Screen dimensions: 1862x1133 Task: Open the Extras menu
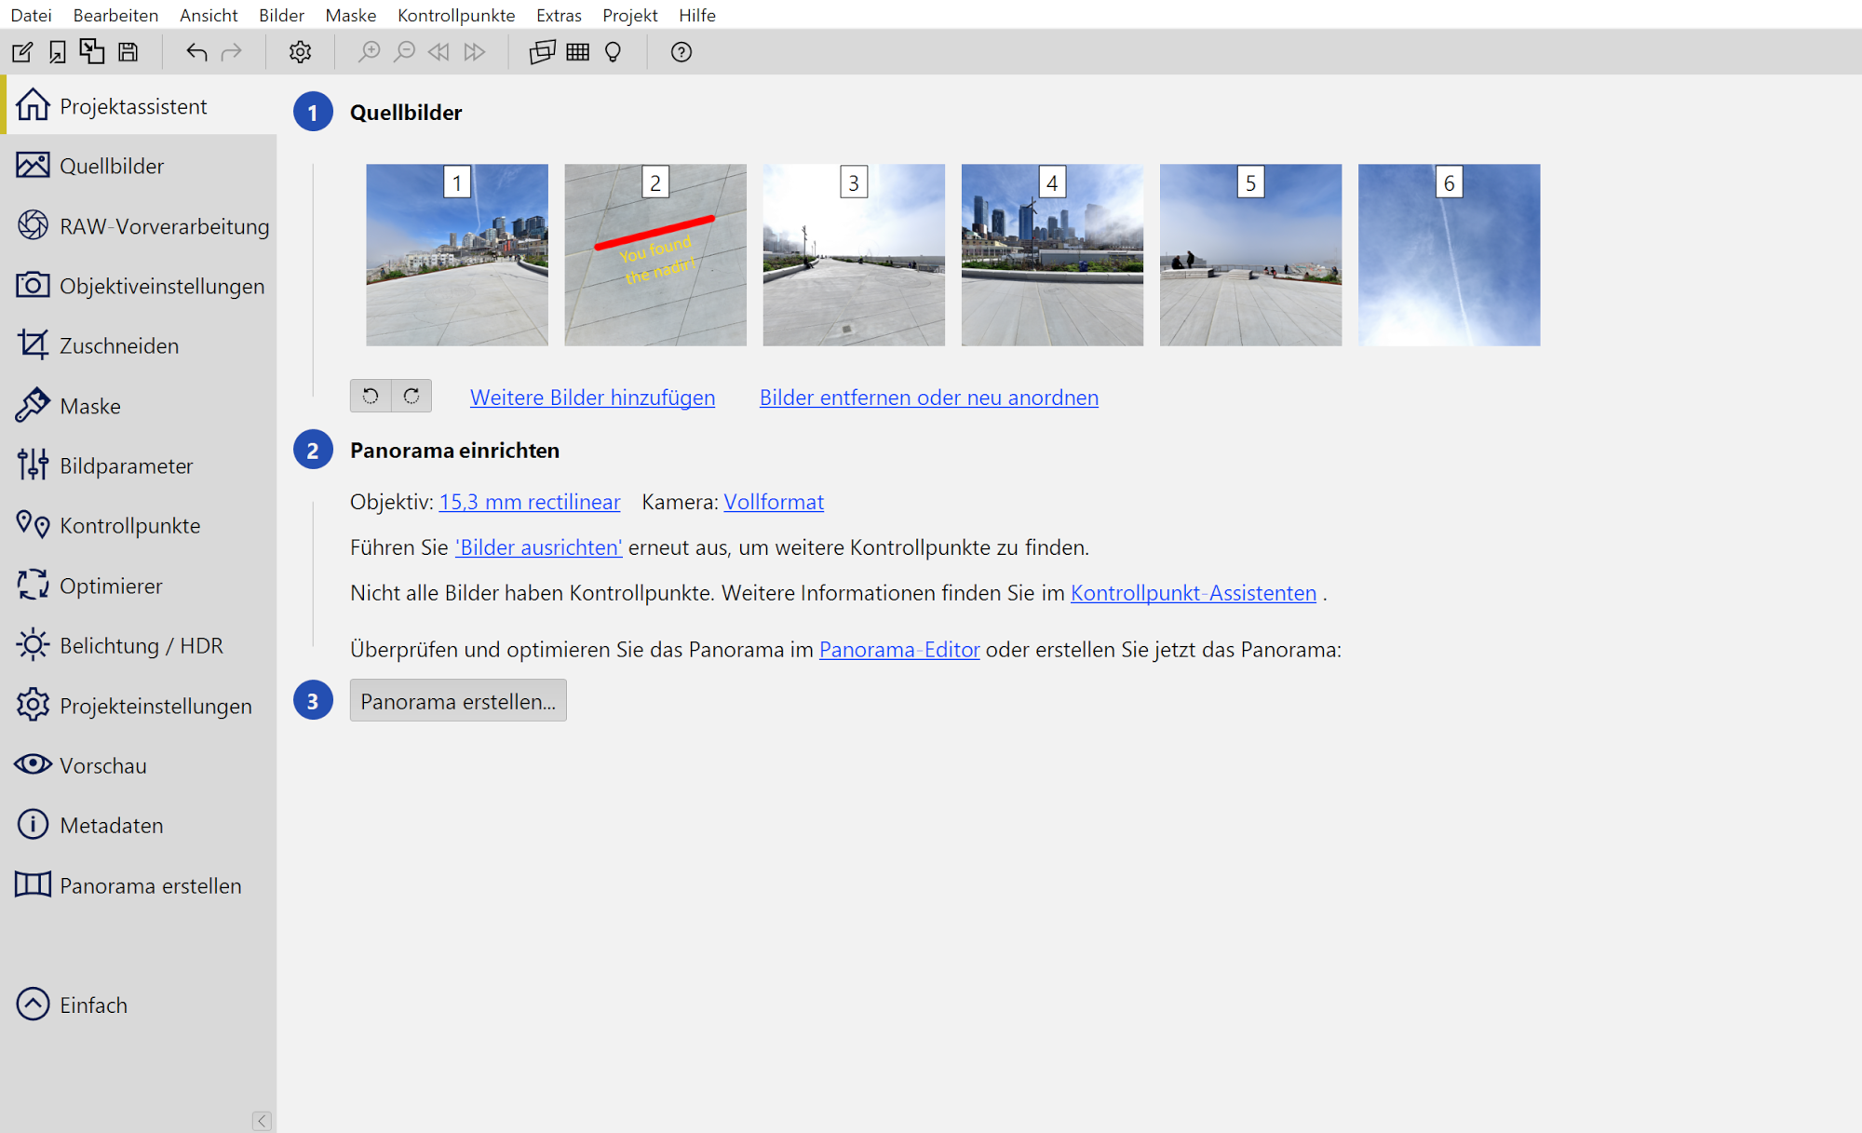click(x=559, y=15)
